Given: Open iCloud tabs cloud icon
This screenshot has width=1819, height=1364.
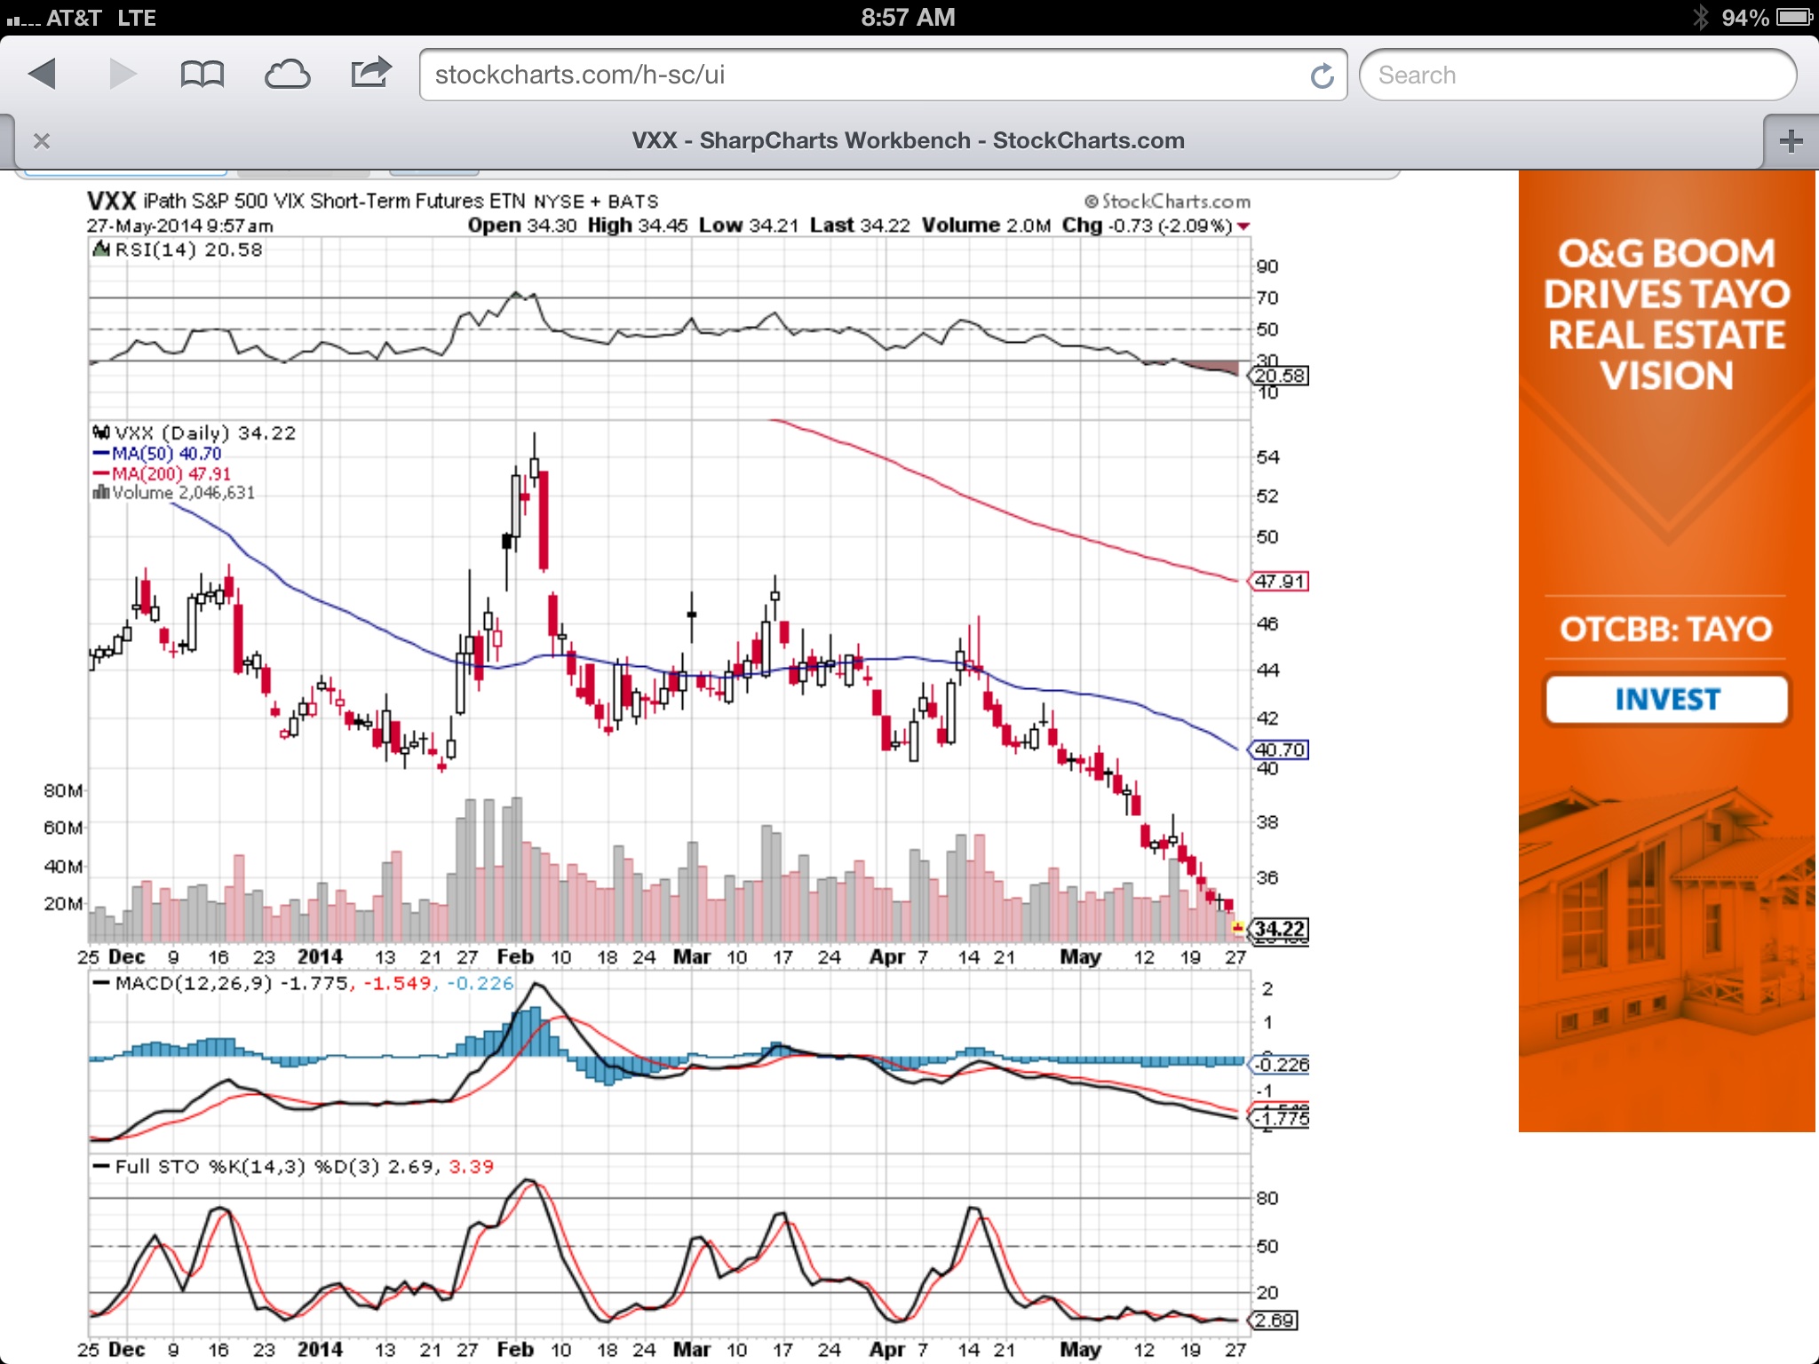Looking at the screenshot, I should click(x=287, y=75).
